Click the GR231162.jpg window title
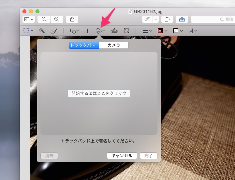Screen dimensions: 235x180 (x=148, y=11)
